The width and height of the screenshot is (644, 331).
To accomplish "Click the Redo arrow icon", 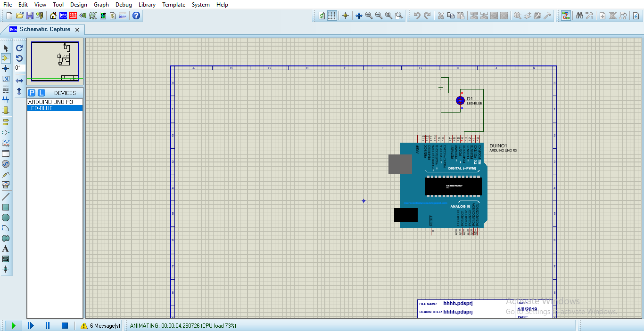I will tap(427, 16).
